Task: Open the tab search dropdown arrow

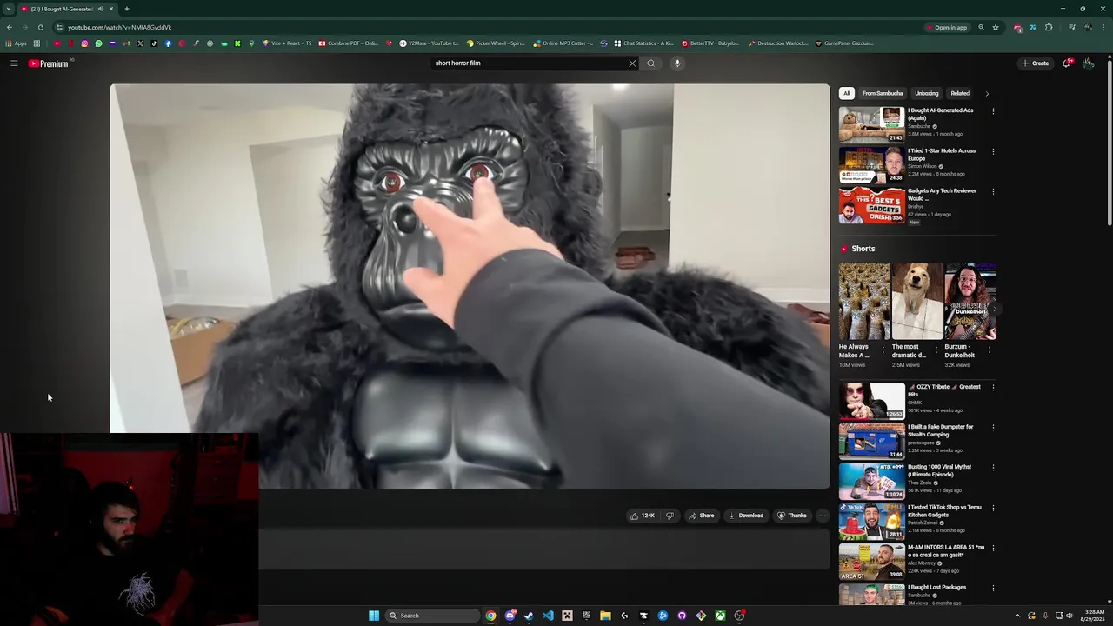Action: [9, 9]
